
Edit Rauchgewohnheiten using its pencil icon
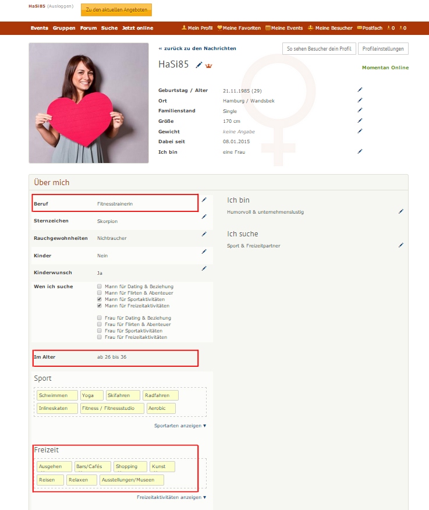[x=204, y=234]
